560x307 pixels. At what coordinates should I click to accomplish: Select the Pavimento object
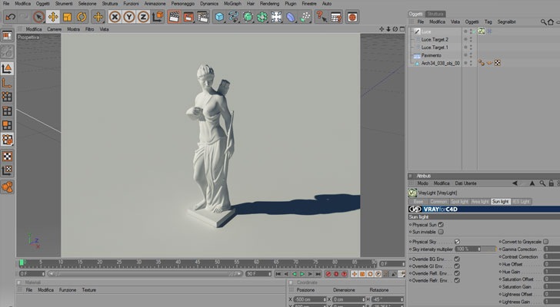pos(431,55)
